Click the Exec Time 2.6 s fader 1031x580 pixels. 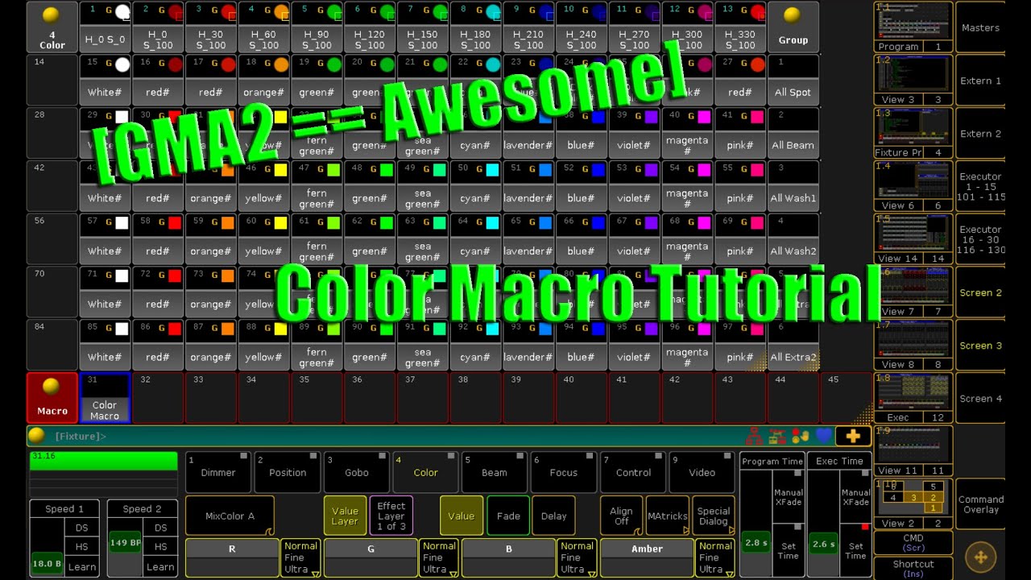click(x=823, y=524)
